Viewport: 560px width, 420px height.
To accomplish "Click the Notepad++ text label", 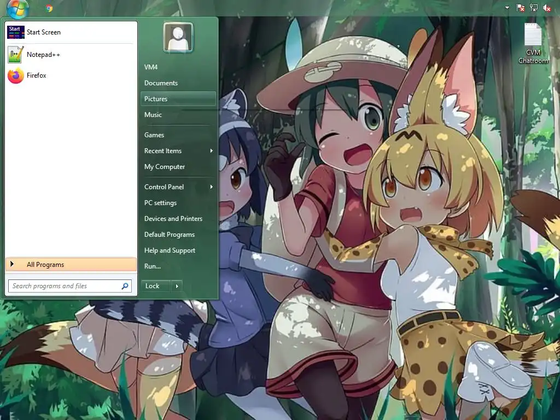I will pos(44,55).
